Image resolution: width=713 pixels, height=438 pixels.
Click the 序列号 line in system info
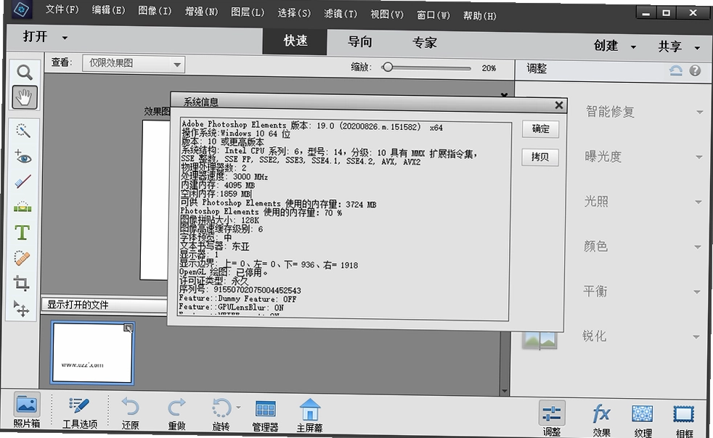tap(240, 290)
